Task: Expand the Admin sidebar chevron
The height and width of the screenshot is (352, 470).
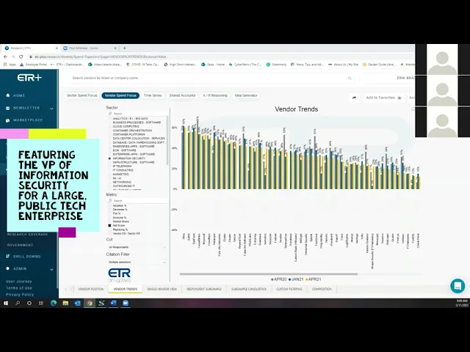Action: 51,269
